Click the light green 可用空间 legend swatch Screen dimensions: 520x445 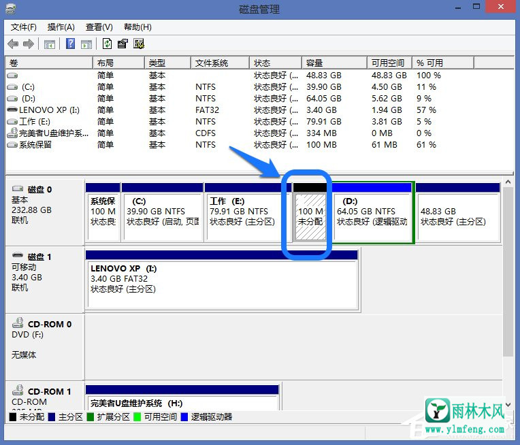click(x=137, y=417)
